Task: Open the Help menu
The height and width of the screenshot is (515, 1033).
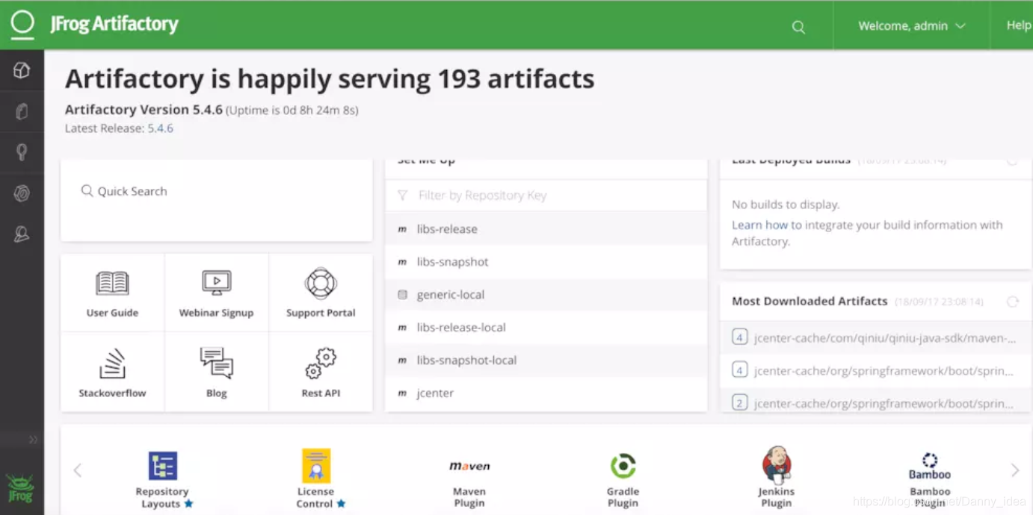Action: [x=1018, y=25]
